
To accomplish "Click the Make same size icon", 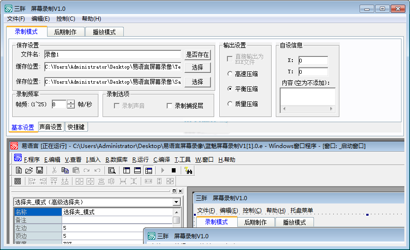I will (x=170, y=181).
